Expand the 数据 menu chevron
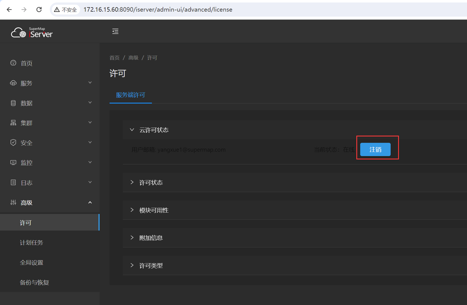The width and height of the screenshot is (467, 305). pos(90,103)
